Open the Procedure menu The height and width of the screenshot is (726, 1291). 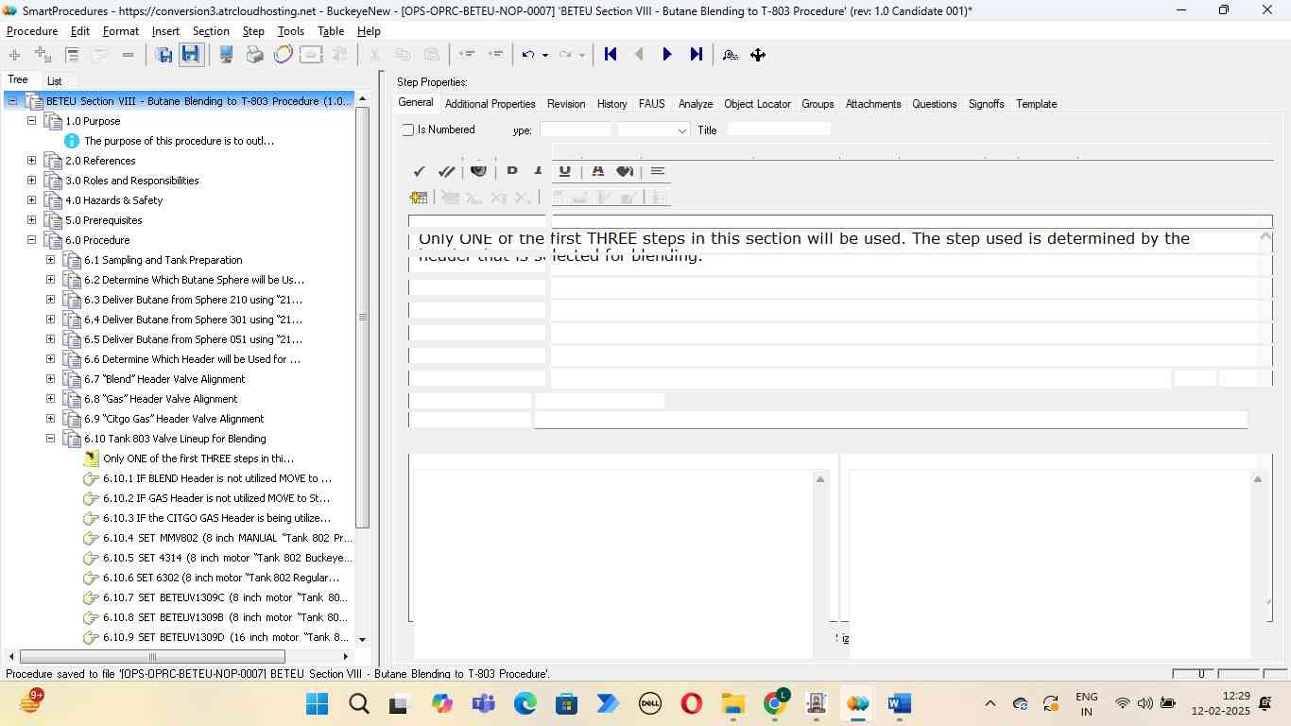point(32,31)
